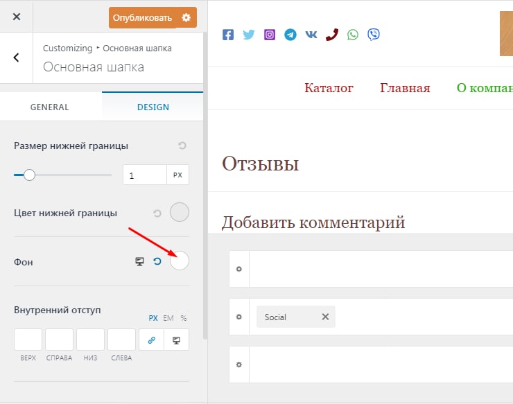Click the site logo thumbnail
Viewport: 513px width, 404px height.
(506, 34)
